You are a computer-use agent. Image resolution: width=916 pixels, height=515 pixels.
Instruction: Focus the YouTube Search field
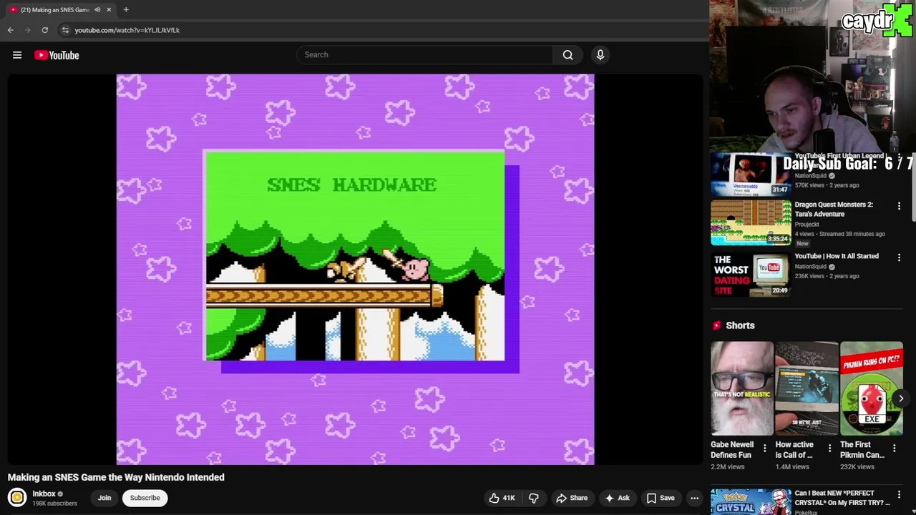(x=426, y=55)
